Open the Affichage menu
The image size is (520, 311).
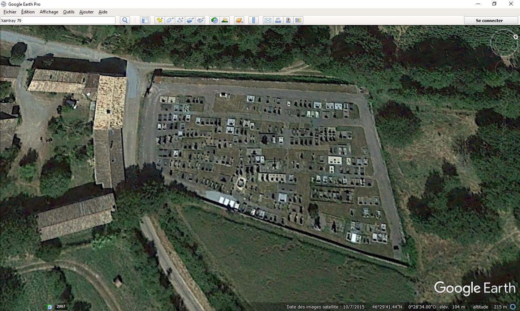tap(49, 12)
